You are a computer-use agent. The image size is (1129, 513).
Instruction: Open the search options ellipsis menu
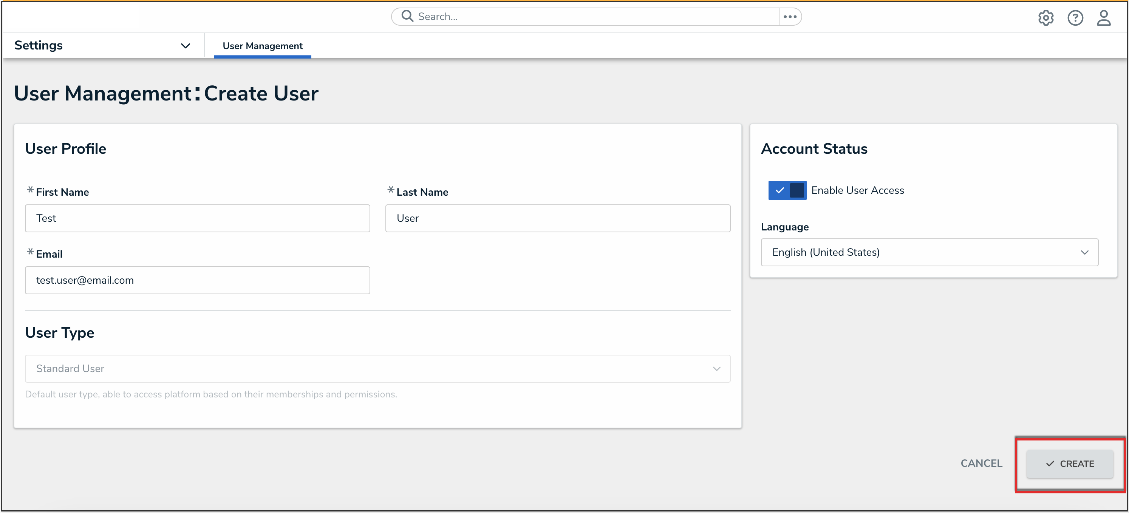coord(790,17)
